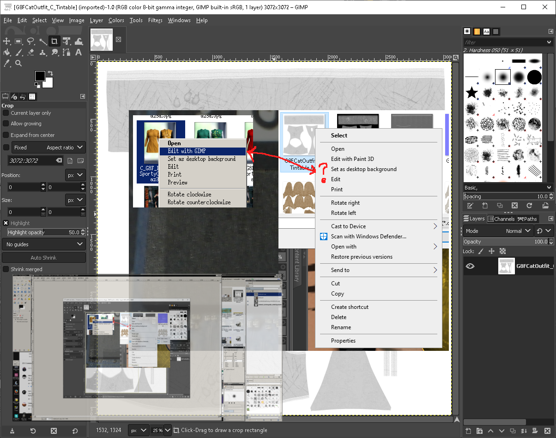Select the Paths tool
This screenshot has width=556, height=438.
coord(66,53)
